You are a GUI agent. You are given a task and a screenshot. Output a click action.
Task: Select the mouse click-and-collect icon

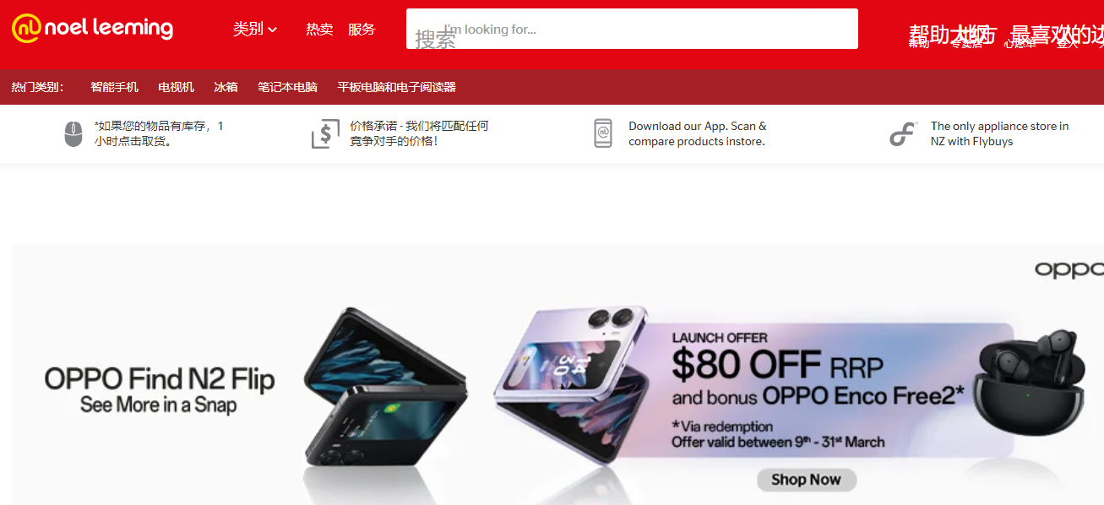(x=73, y=134)
